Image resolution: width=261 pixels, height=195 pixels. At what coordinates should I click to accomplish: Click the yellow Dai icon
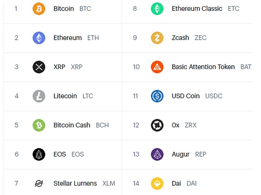pos(157,184)
